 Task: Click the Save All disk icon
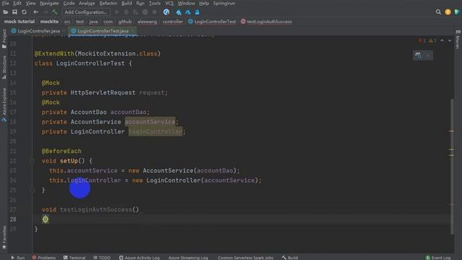coord(14,12)
